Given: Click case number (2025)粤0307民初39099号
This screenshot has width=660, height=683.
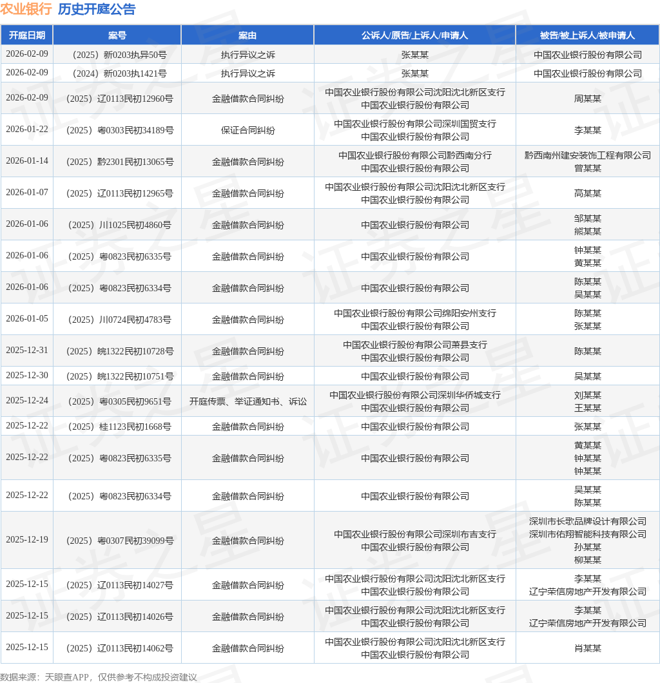Looking at the screenshot, I should tap(117, 541).
